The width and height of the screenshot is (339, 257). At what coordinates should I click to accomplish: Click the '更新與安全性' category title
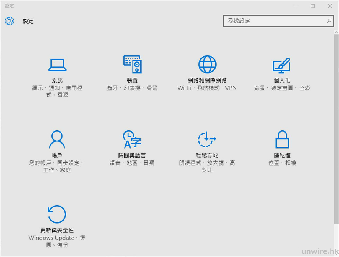(x=57, y=230)
